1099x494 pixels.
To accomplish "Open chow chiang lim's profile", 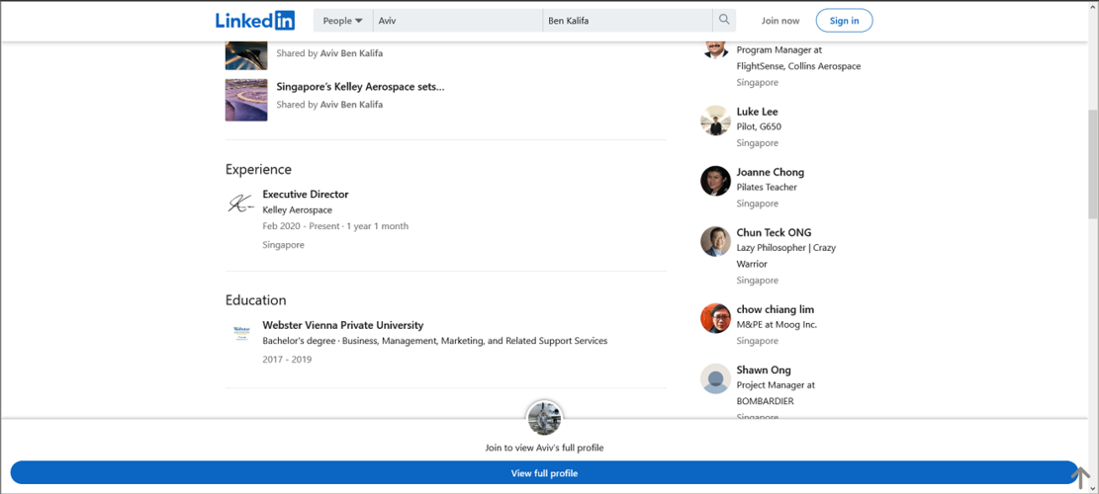I will [x=776, y=309].
